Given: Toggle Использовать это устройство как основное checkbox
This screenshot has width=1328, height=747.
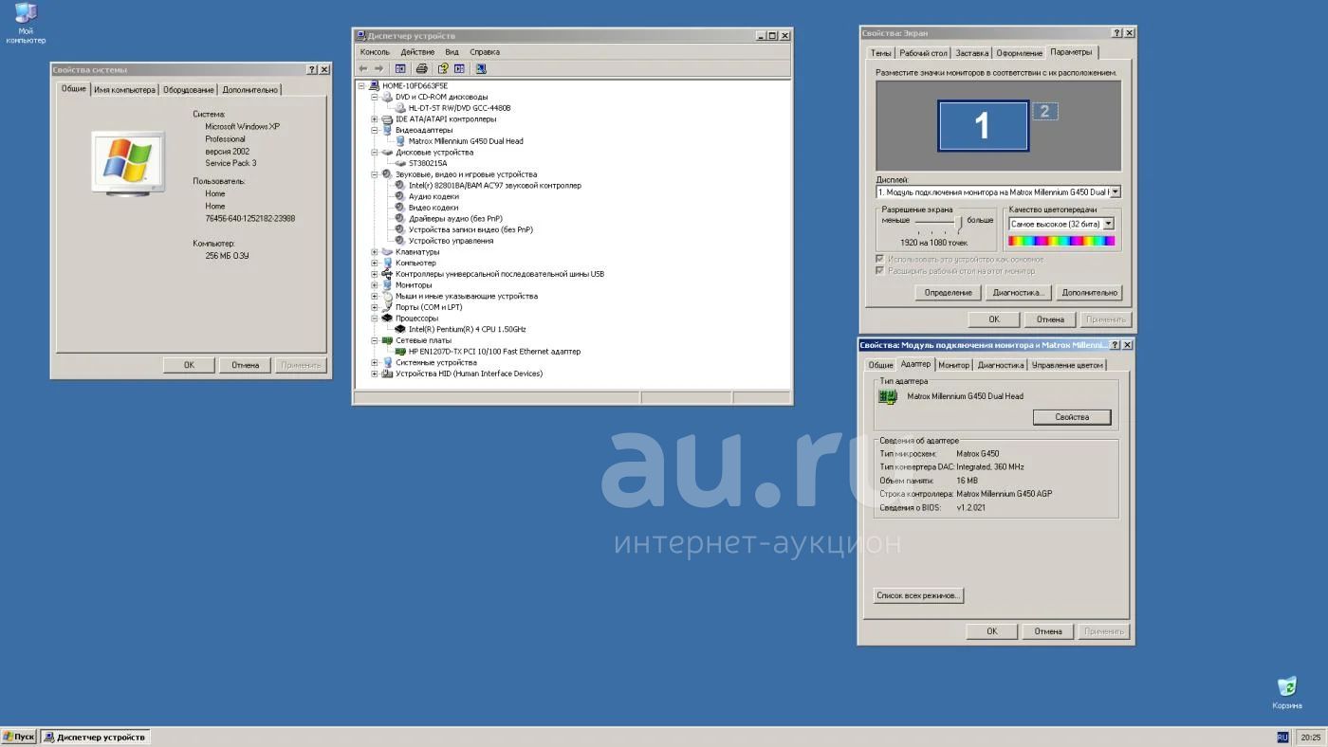Looking at the screenshot, I should [880, 259].
